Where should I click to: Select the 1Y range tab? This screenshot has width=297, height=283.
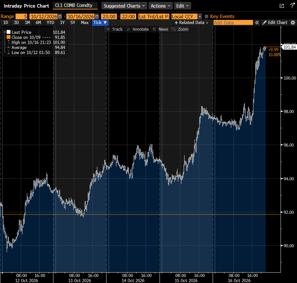[62, 23]
